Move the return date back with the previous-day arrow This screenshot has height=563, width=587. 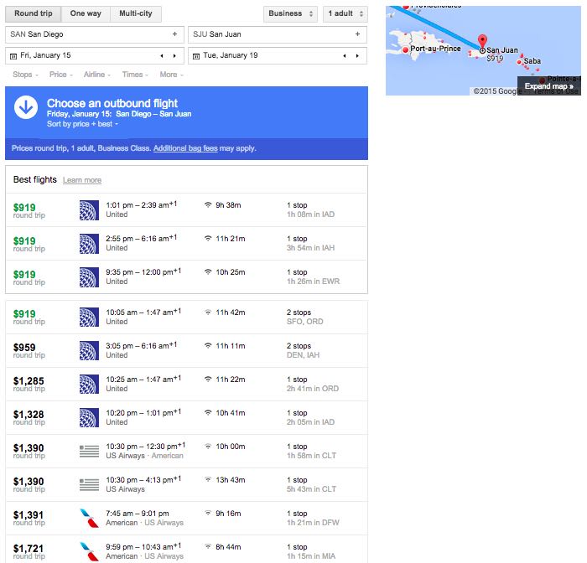click(345, 56)
